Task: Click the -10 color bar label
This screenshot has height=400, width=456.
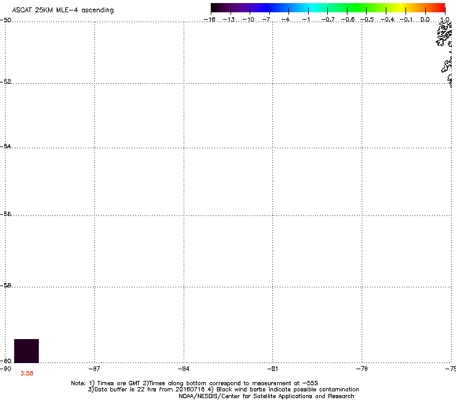Action: (248, 20)
